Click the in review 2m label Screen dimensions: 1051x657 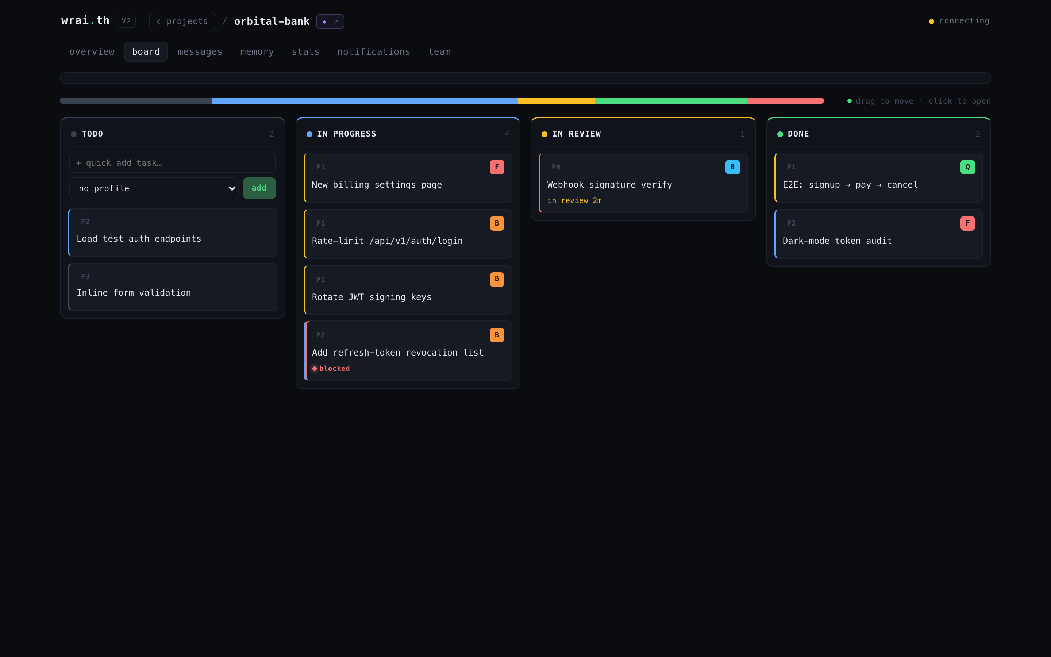[574, 201]
